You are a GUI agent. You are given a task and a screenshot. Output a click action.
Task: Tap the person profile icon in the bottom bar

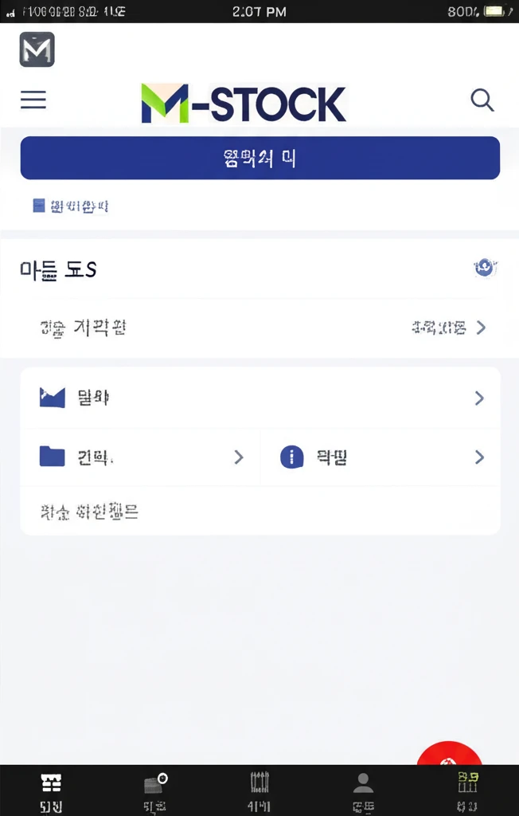[x=363, y=782]
